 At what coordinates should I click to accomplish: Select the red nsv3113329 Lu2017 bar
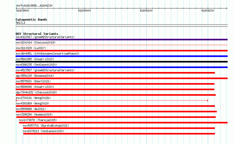click(x=121, y=51)
